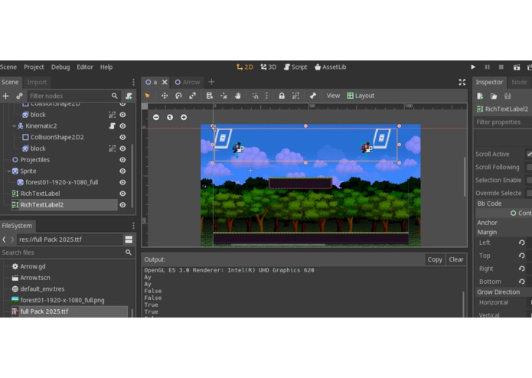
Task: Zoom in the 2D viewport
Action: tap(184, 117)
